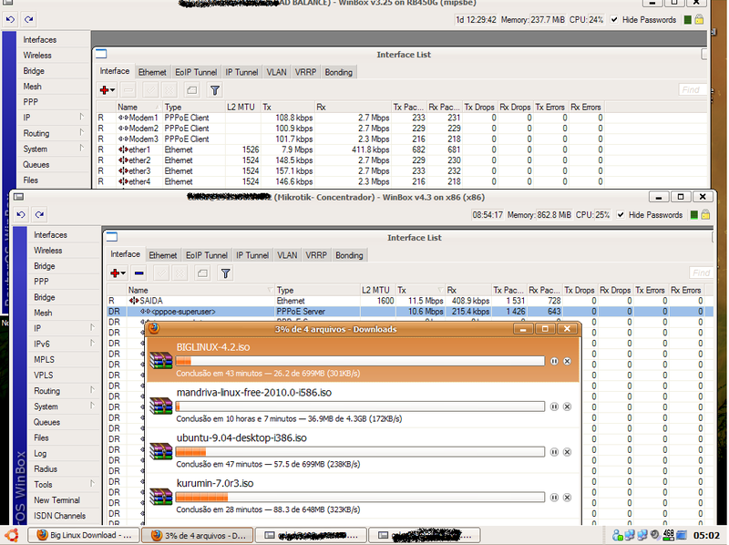
Task: Open VRRP tab in Concentrador Interface List
Action: pos(316,255)
